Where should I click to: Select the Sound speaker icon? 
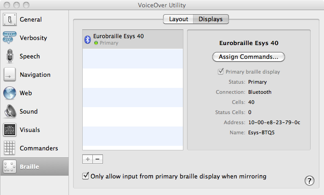coord(10,112)
